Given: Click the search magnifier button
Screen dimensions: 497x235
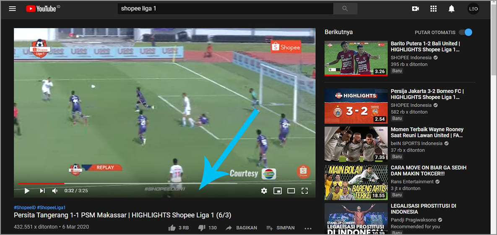Looking at the screenshot, I should pos(345,8).
